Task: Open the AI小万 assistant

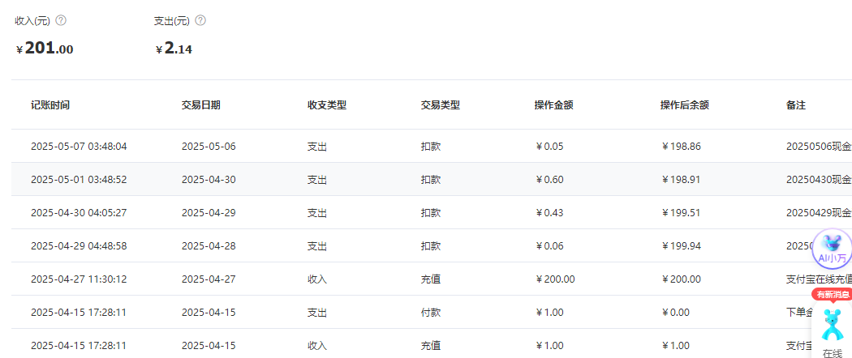Action: (x=833, y=249)
